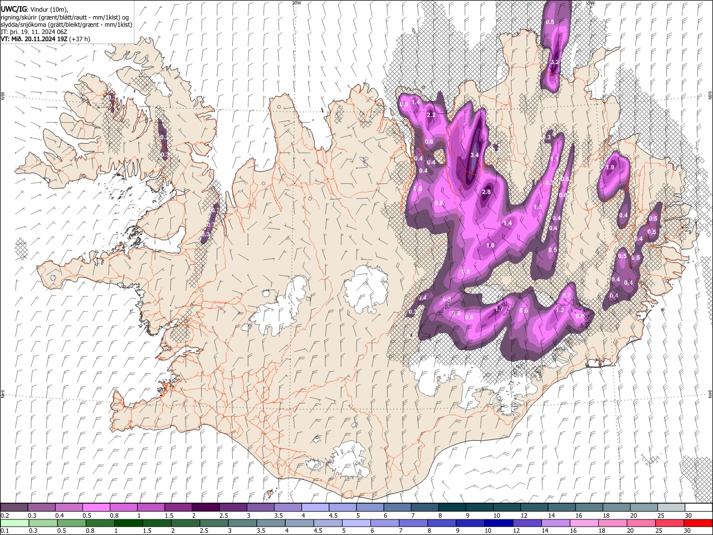Image resolution: width=713 pixels, height=535 pixels.
Task: Click the '0.1' label in the lower legend row
Action: coord(4,531)
